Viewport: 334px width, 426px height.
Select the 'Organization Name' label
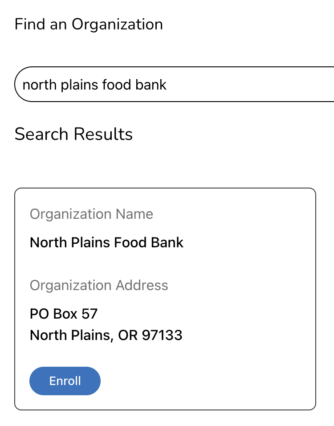91,214
